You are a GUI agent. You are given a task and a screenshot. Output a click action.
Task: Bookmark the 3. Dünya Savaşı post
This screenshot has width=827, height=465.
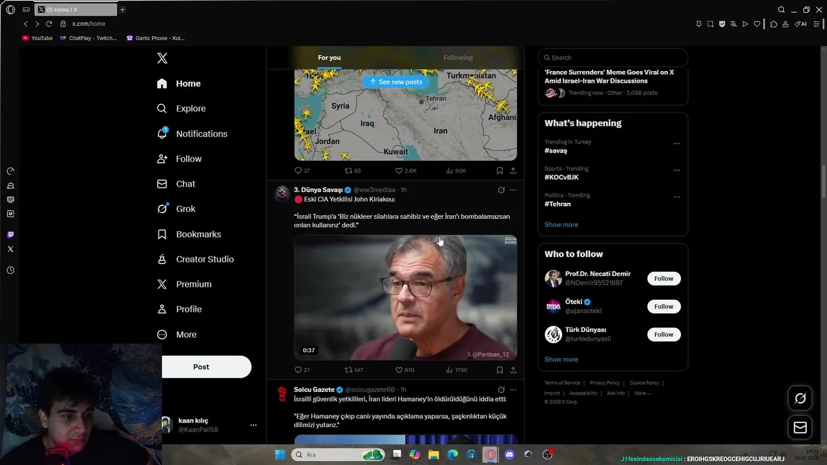click(x=499, y=370)
